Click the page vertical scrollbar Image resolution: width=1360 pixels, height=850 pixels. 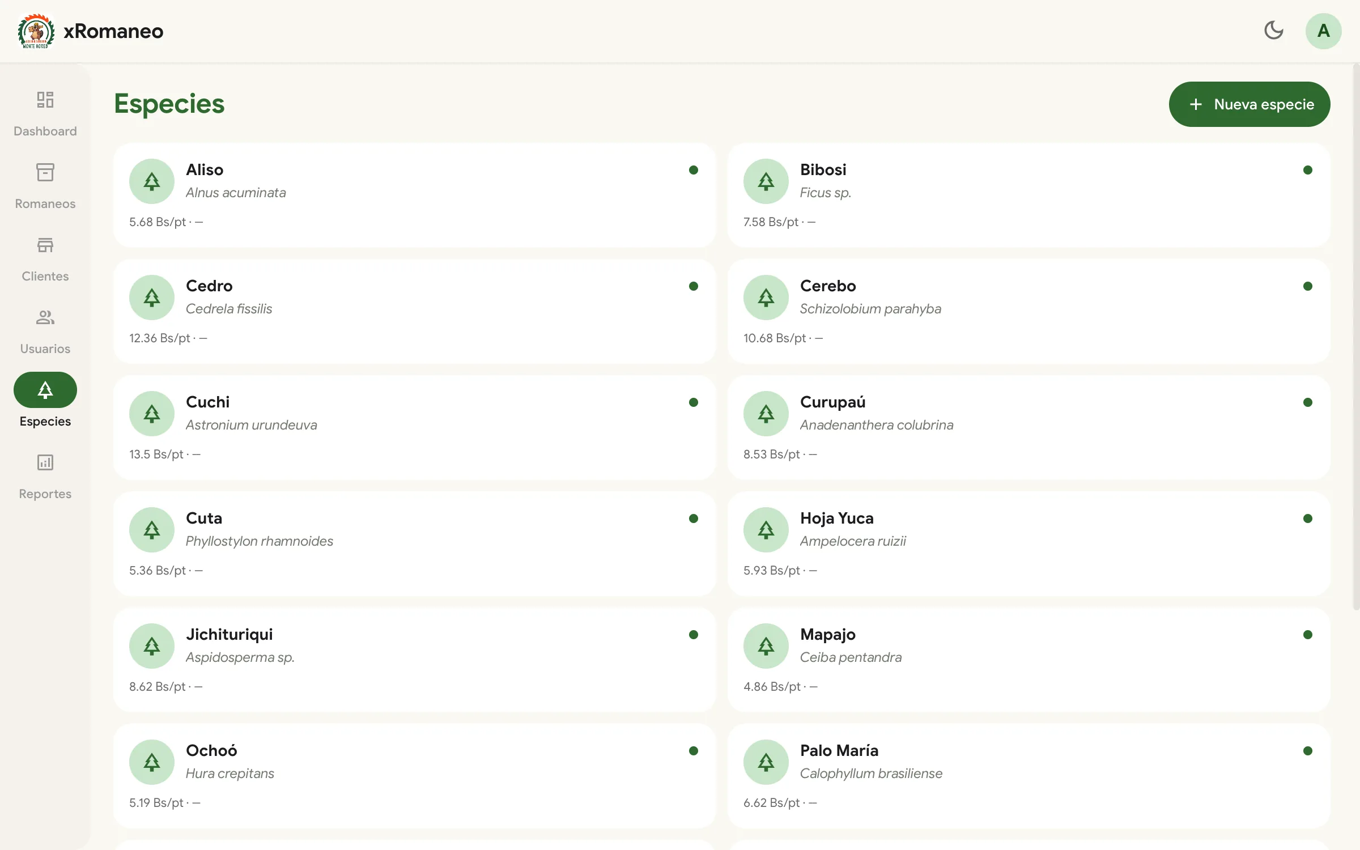click(1355, 337)
